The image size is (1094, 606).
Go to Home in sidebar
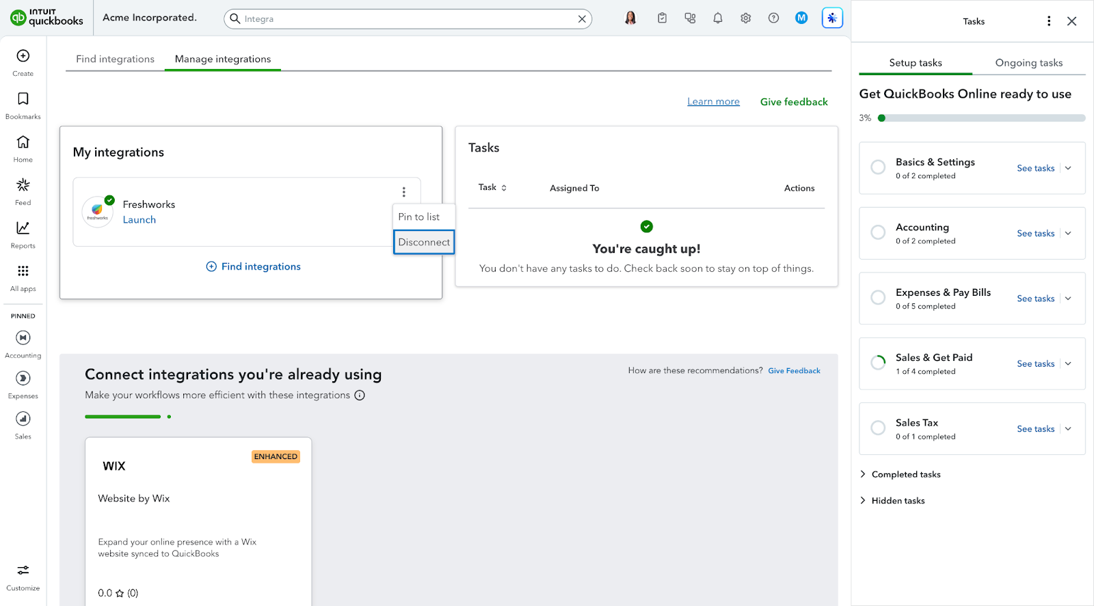pos(23,148)
